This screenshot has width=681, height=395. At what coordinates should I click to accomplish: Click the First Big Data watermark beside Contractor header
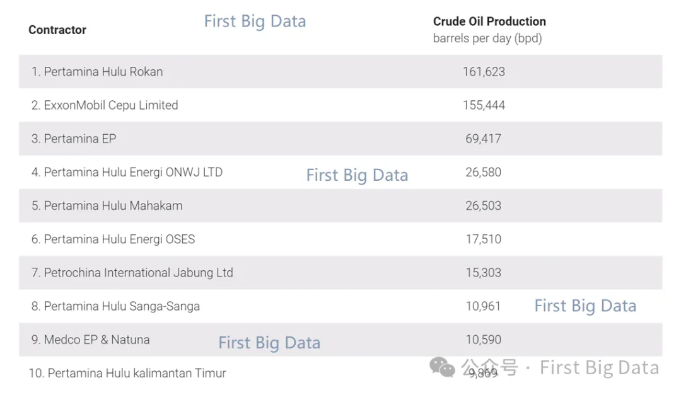pyautogui.click(x=255, y=21)
